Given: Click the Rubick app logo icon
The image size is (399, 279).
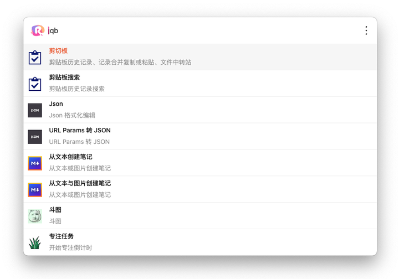Looking at the screenshot, I should (37, 30).
